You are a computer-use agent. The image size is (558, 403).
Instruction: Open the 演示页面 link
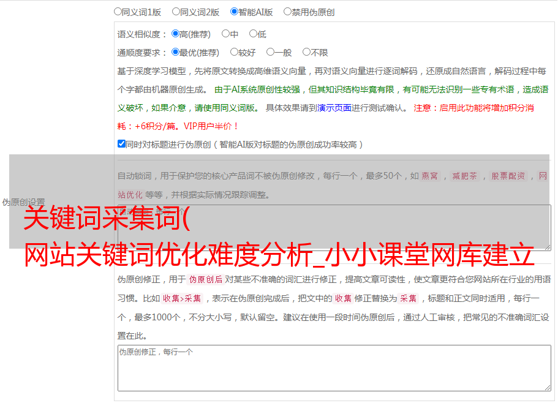click(334, 108)
